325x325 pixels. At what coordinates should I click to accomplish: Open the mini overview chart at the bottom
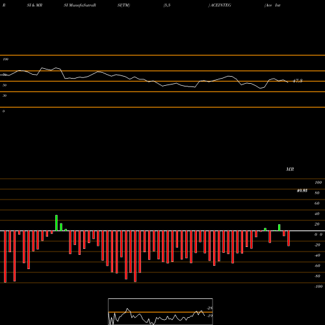coord(161,311)
